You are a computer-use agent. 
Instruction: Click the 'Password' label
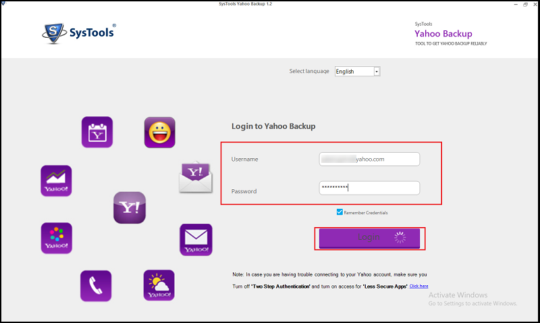pyautogui.click(x=244, y=191)
